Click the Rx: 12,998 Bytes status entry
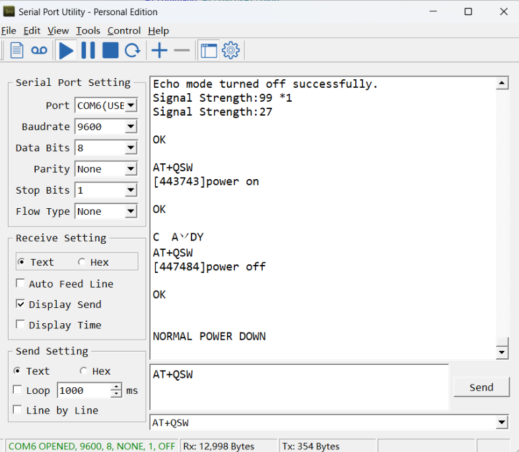 [219, 446]
